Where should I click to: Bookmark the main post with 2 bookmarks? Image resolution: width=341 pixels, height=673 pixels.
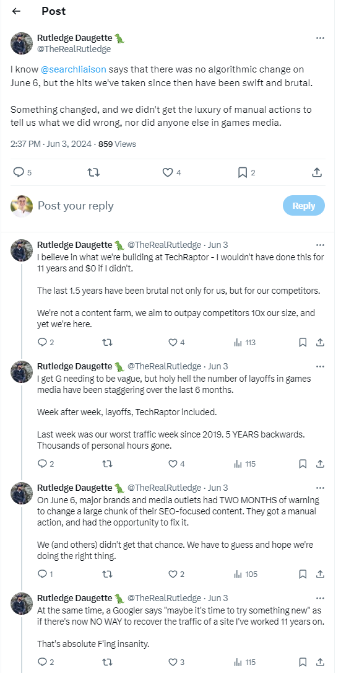coord(247,172)
